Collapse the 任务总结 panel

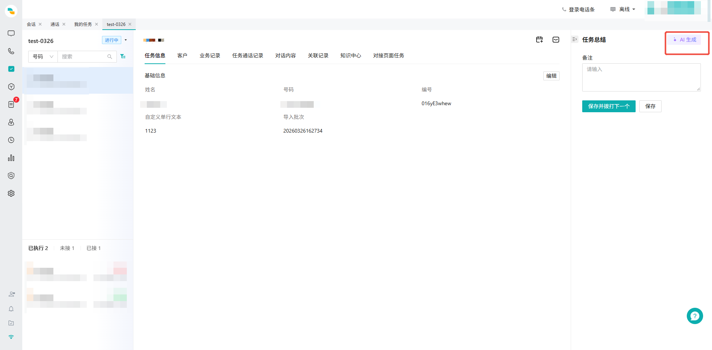(x=575, y=39)
